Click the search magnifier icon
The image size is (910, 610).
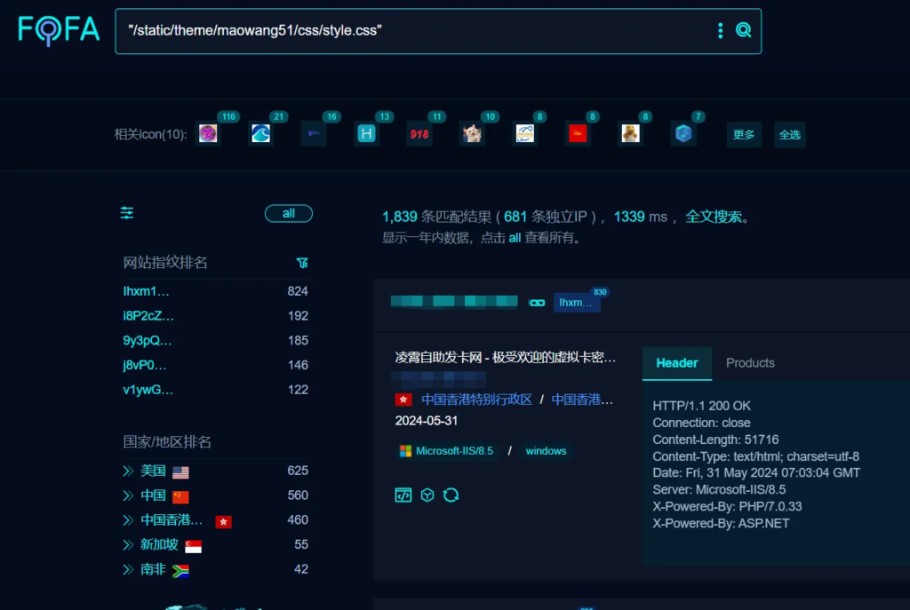(743, 29)
